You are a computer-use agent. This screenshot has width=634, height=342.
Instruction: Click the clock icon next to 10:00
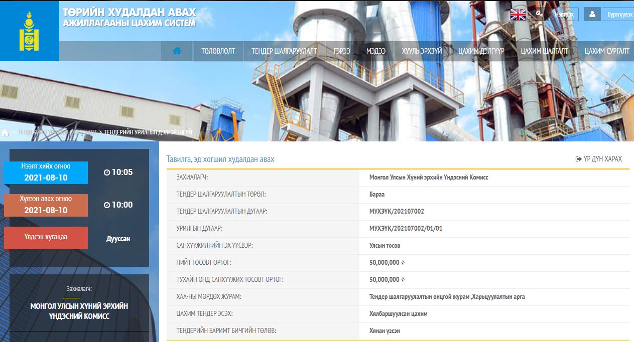coord(106,205)
